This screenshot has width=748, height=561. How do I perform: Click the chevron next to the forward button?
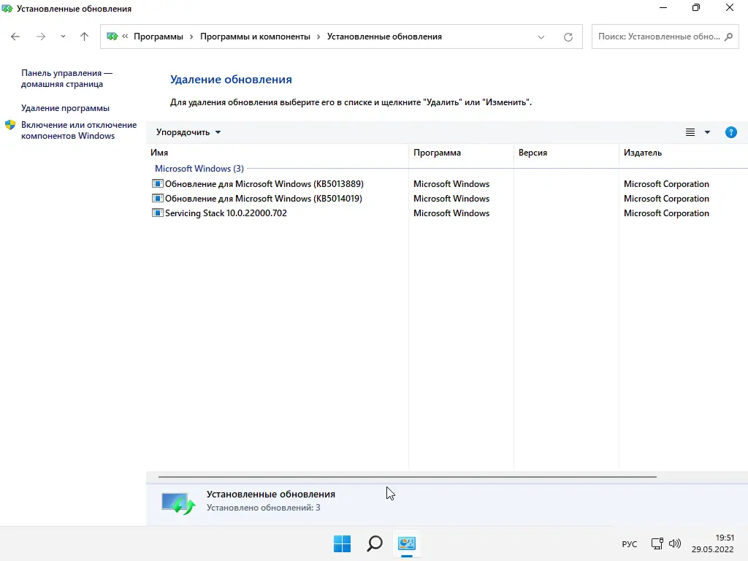click(x=62, y=36)
